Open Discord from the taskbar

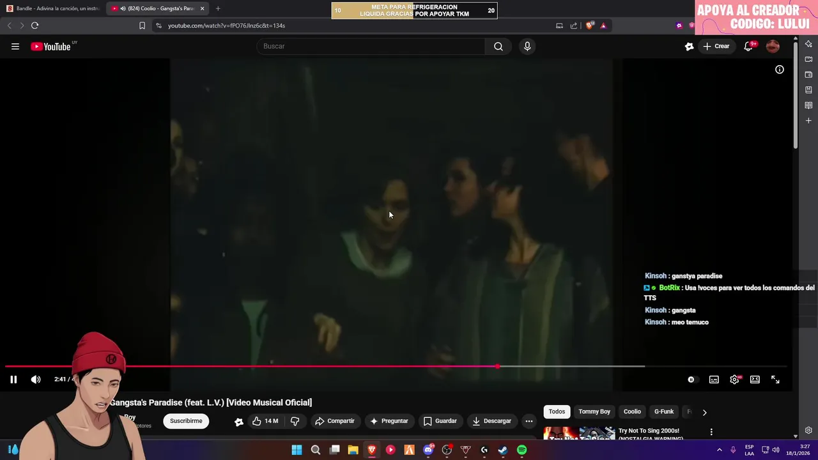tap(428, 450)
